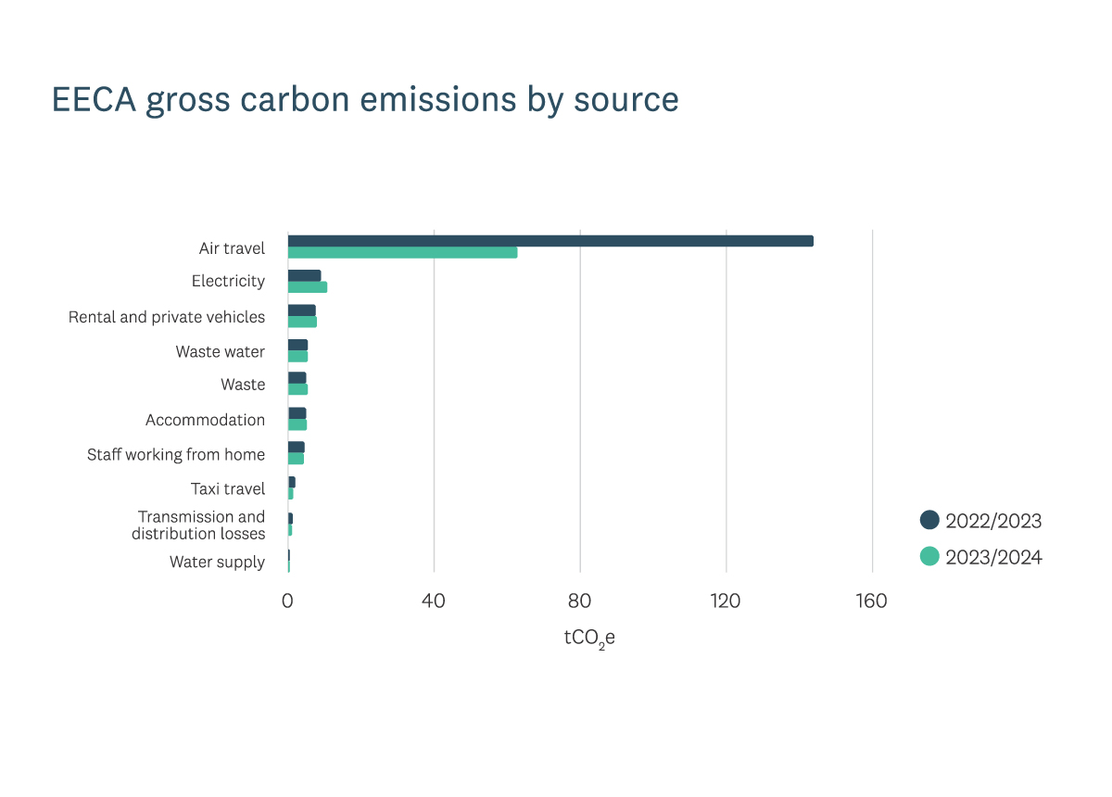Click the Waste water 2023/2024 green bar
Screen dimensions: 1112x797
[x=297, y=356]
